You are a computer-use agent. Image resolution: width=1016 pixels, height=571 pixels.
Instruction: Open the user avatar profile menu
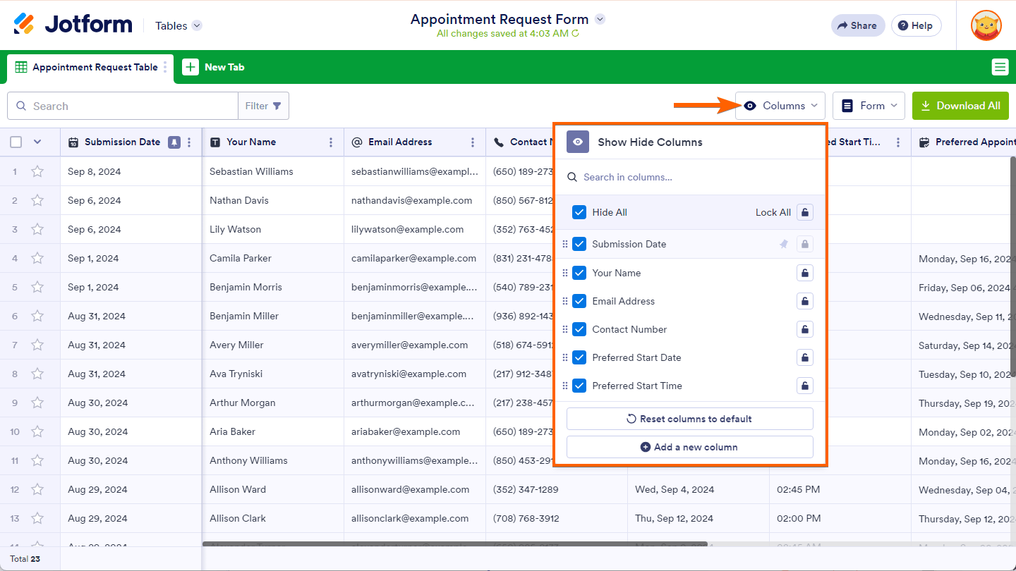pos(986,25)
